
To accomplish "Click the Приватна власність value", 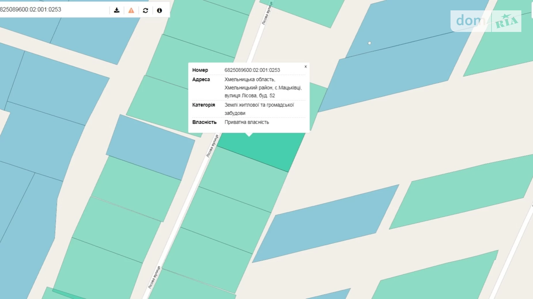I will tap(247, 122).
